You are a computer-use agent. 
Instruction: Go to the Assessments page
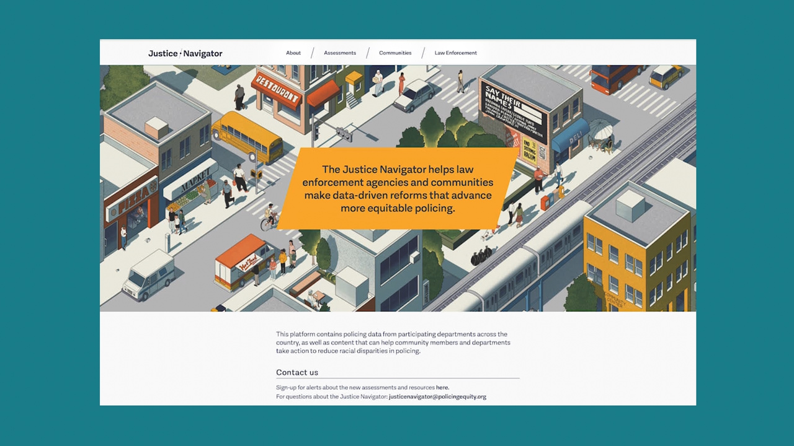[x=340, y=53]
